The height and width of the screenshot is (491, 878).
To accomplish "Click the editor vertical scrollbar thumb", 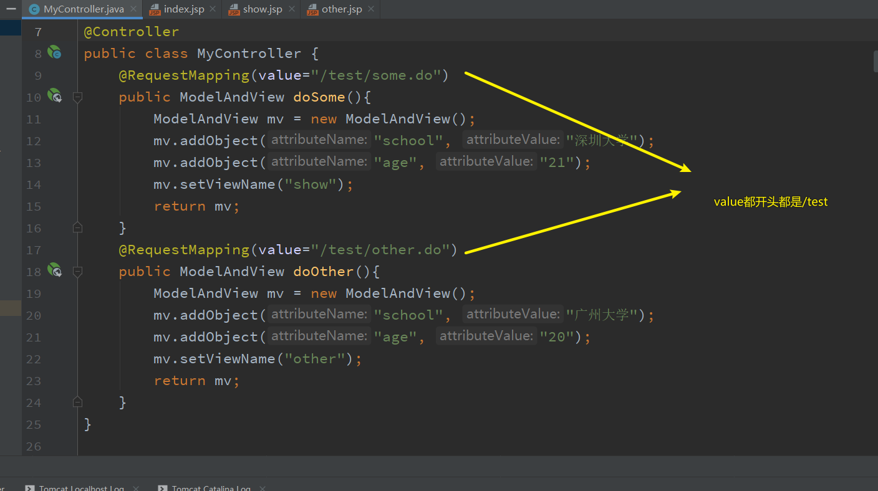I will [875, 62].
